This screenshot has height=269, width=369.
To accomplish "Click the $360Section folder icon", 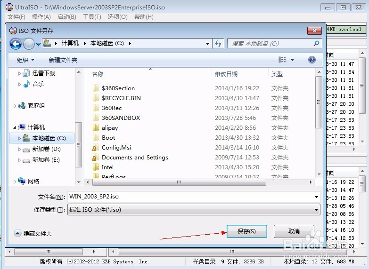I will click(96, 88).
